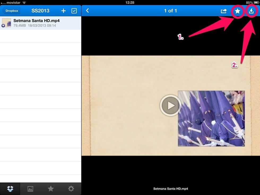
Task: Tap the SS2013 folder title
Action: coord(40,11)
